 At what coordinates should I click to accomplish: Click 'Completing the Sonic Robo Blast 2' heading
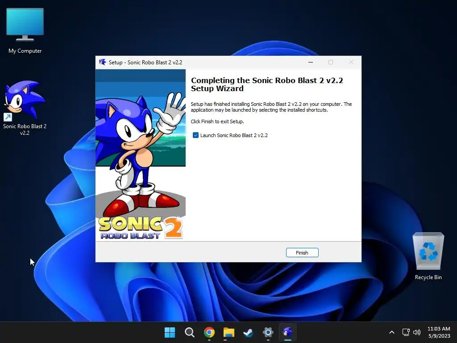pyautogui.click(x=267, y=84)
